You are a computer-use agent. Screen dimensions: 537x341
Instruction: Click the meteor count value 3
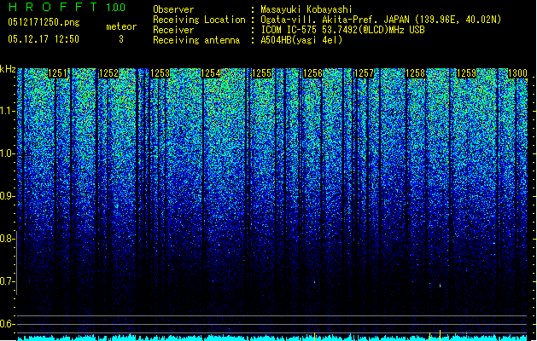pos(121,39)
